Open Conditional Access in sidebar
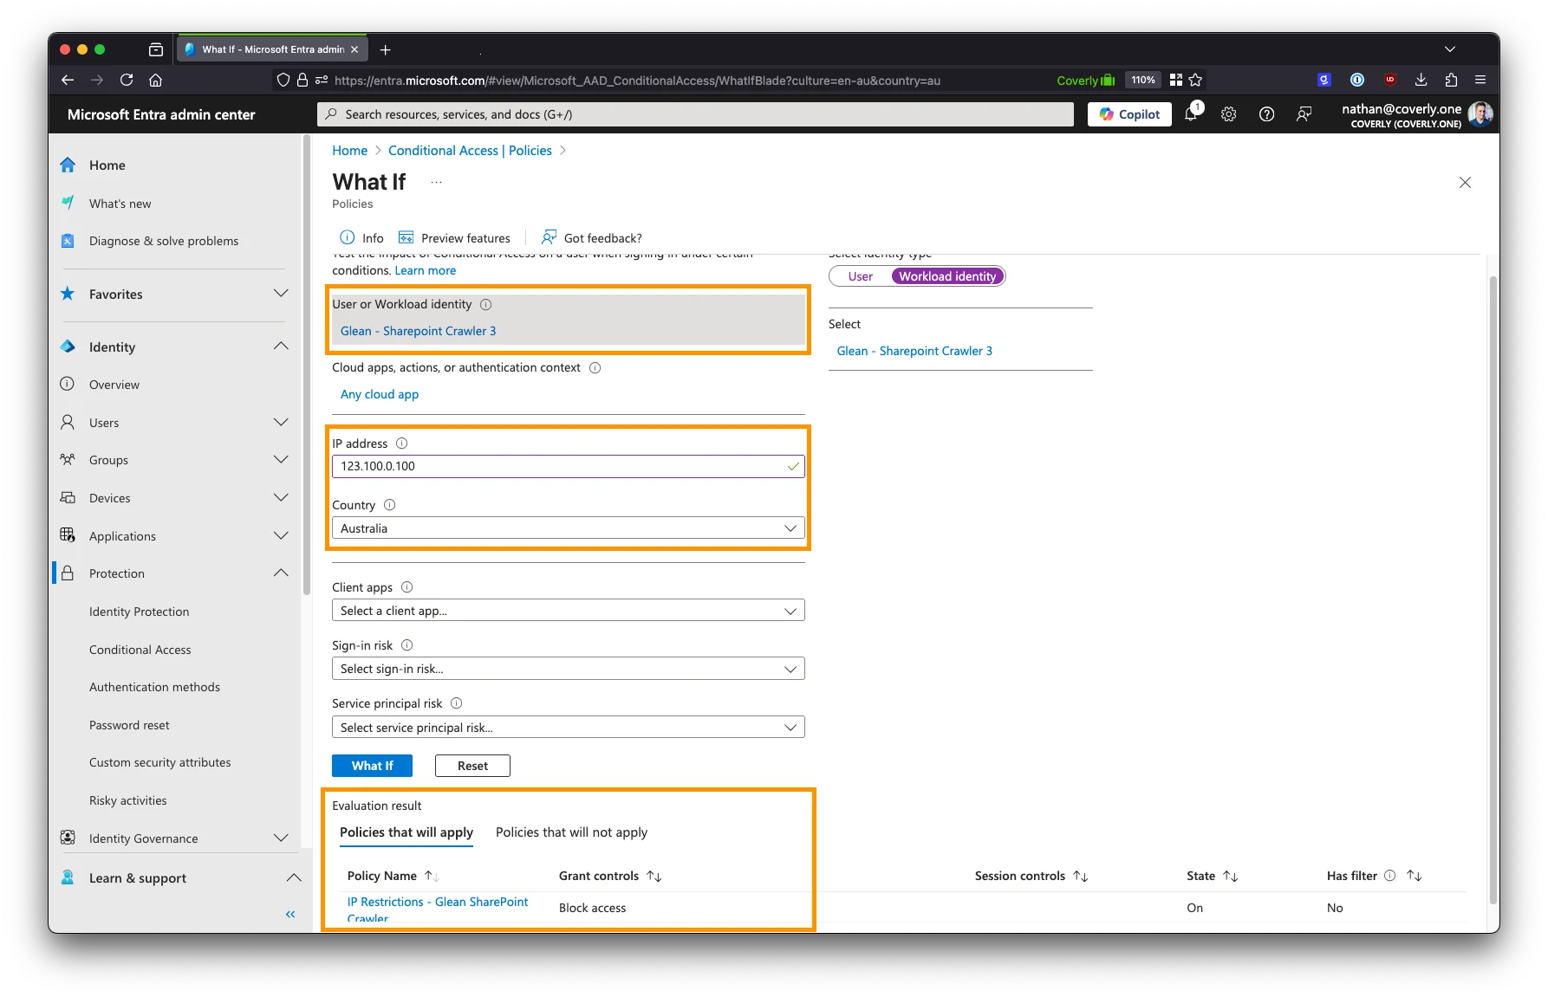The image size is (1548, 997). click(140, 649)
